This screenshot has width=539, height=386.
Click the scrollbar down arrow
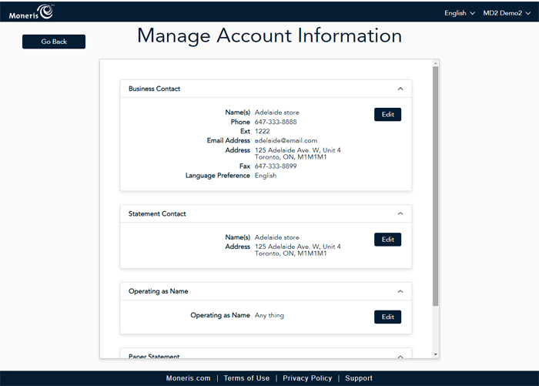pyautogui.click(x=436, y=354)
